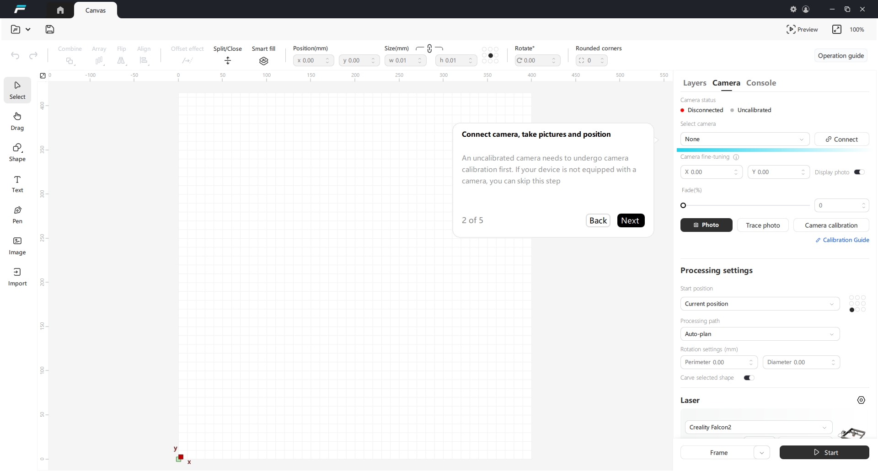Click Next in the camera dialog

pyautogui.click(x=631, y=220)
